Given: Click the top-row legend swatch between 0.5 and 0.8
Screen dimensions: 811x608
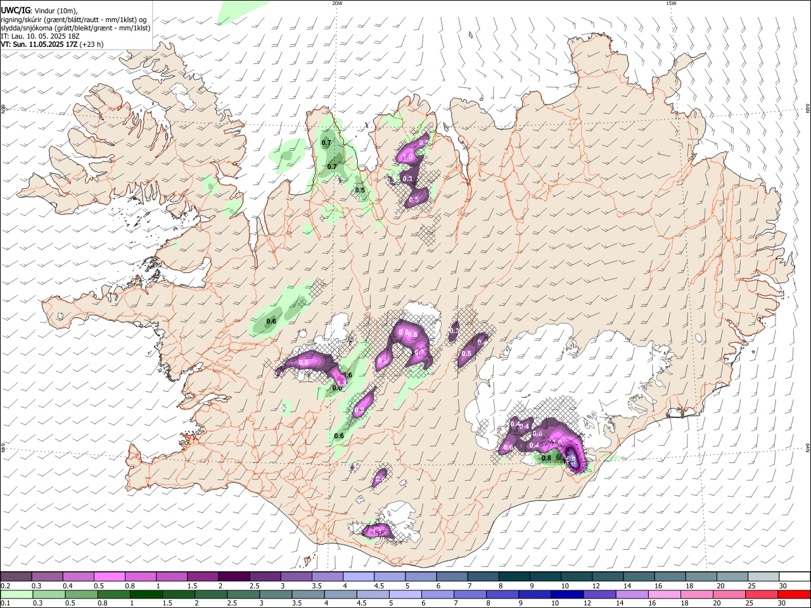Looking at the screenshot, I should (x=109, y=577).
